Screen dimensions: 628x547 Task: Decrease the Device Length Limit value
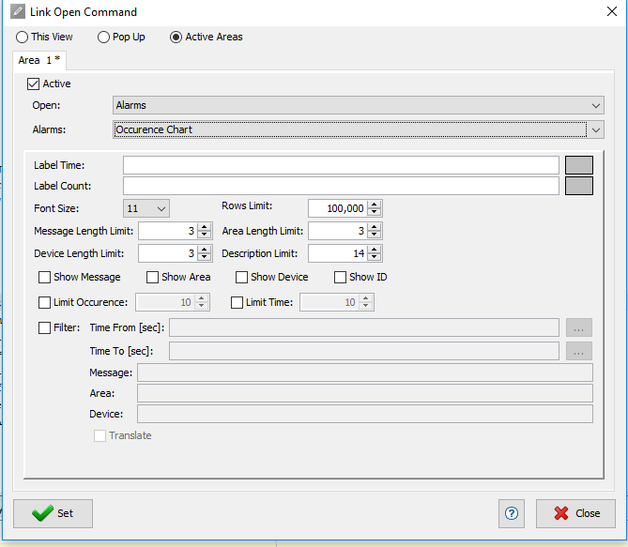pos(205,257)
